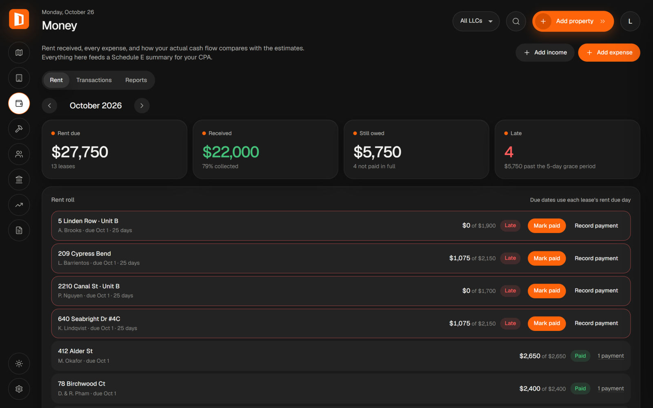Open settings gear in sidebar
The image size is (653, 408).
point(19,389)
